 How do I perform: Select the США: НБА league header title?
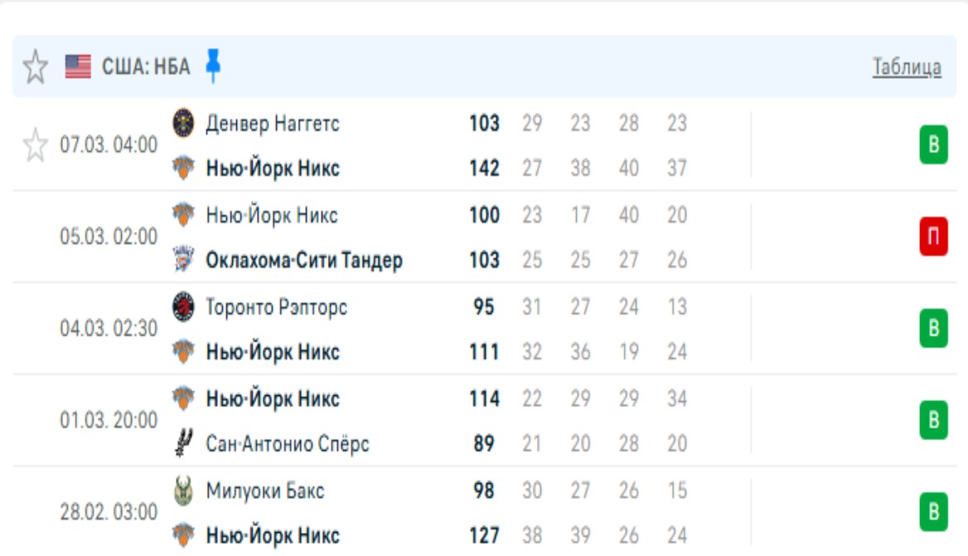pyautogui.click(x=146, y=67)
